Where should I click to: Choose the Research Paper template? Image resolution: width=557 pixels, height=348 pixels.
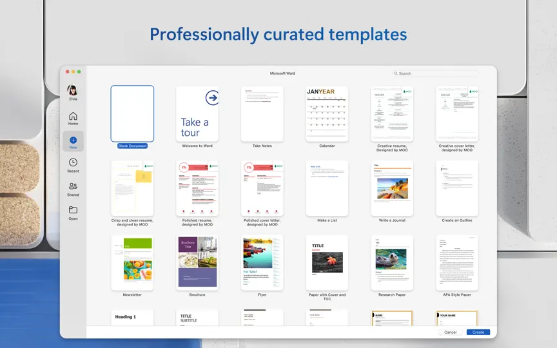tap(392, 263)
